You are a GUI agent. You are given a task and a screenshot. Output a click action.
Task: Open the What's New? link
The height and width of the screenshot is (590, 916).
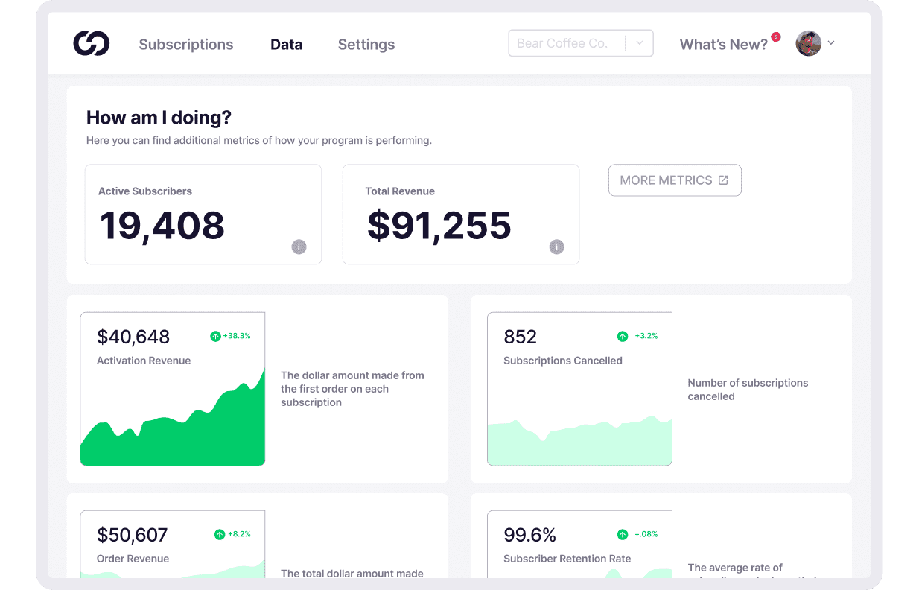coord(724,45)
